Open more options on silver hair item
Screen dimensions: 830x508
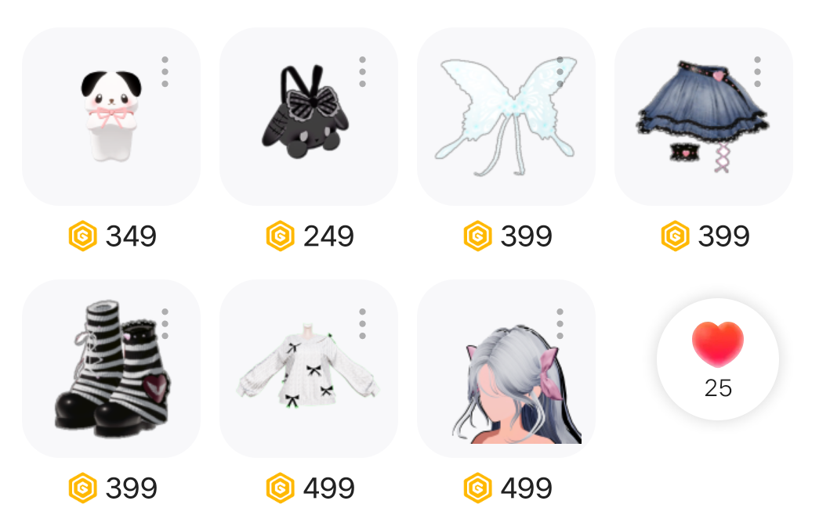coord(560,324)
